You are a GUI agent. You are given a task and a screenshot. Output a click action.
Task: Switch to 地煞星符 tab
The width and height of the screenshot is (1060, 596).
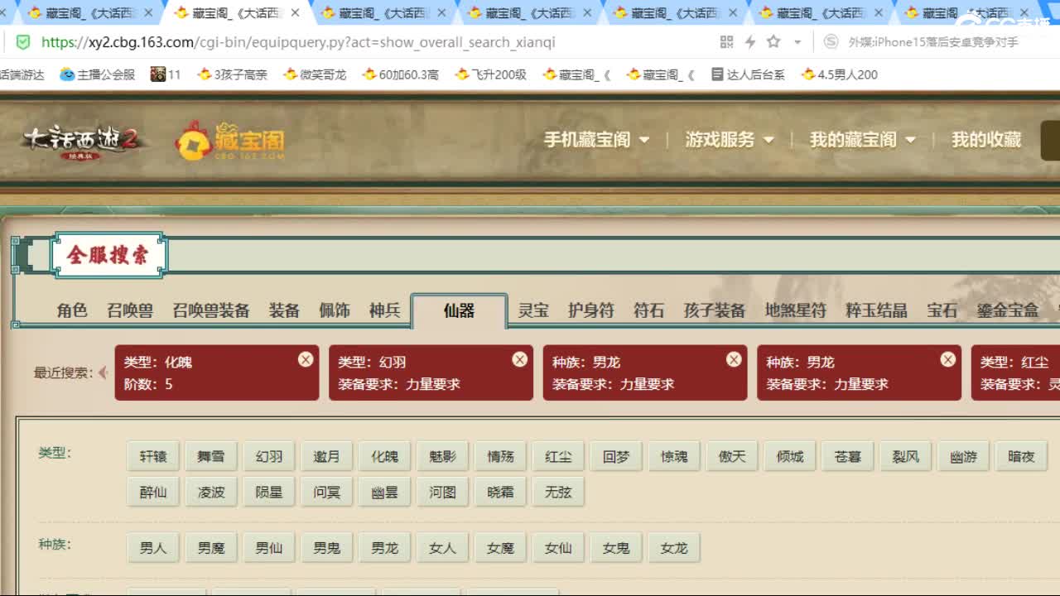point(796,310)
